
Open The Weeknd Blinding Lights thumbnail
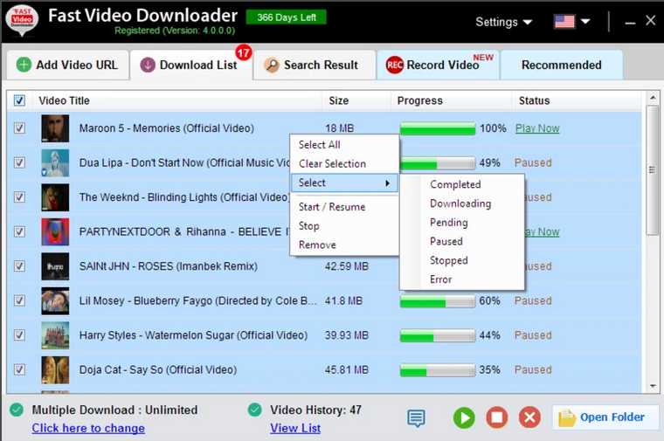tap(55, 197)
